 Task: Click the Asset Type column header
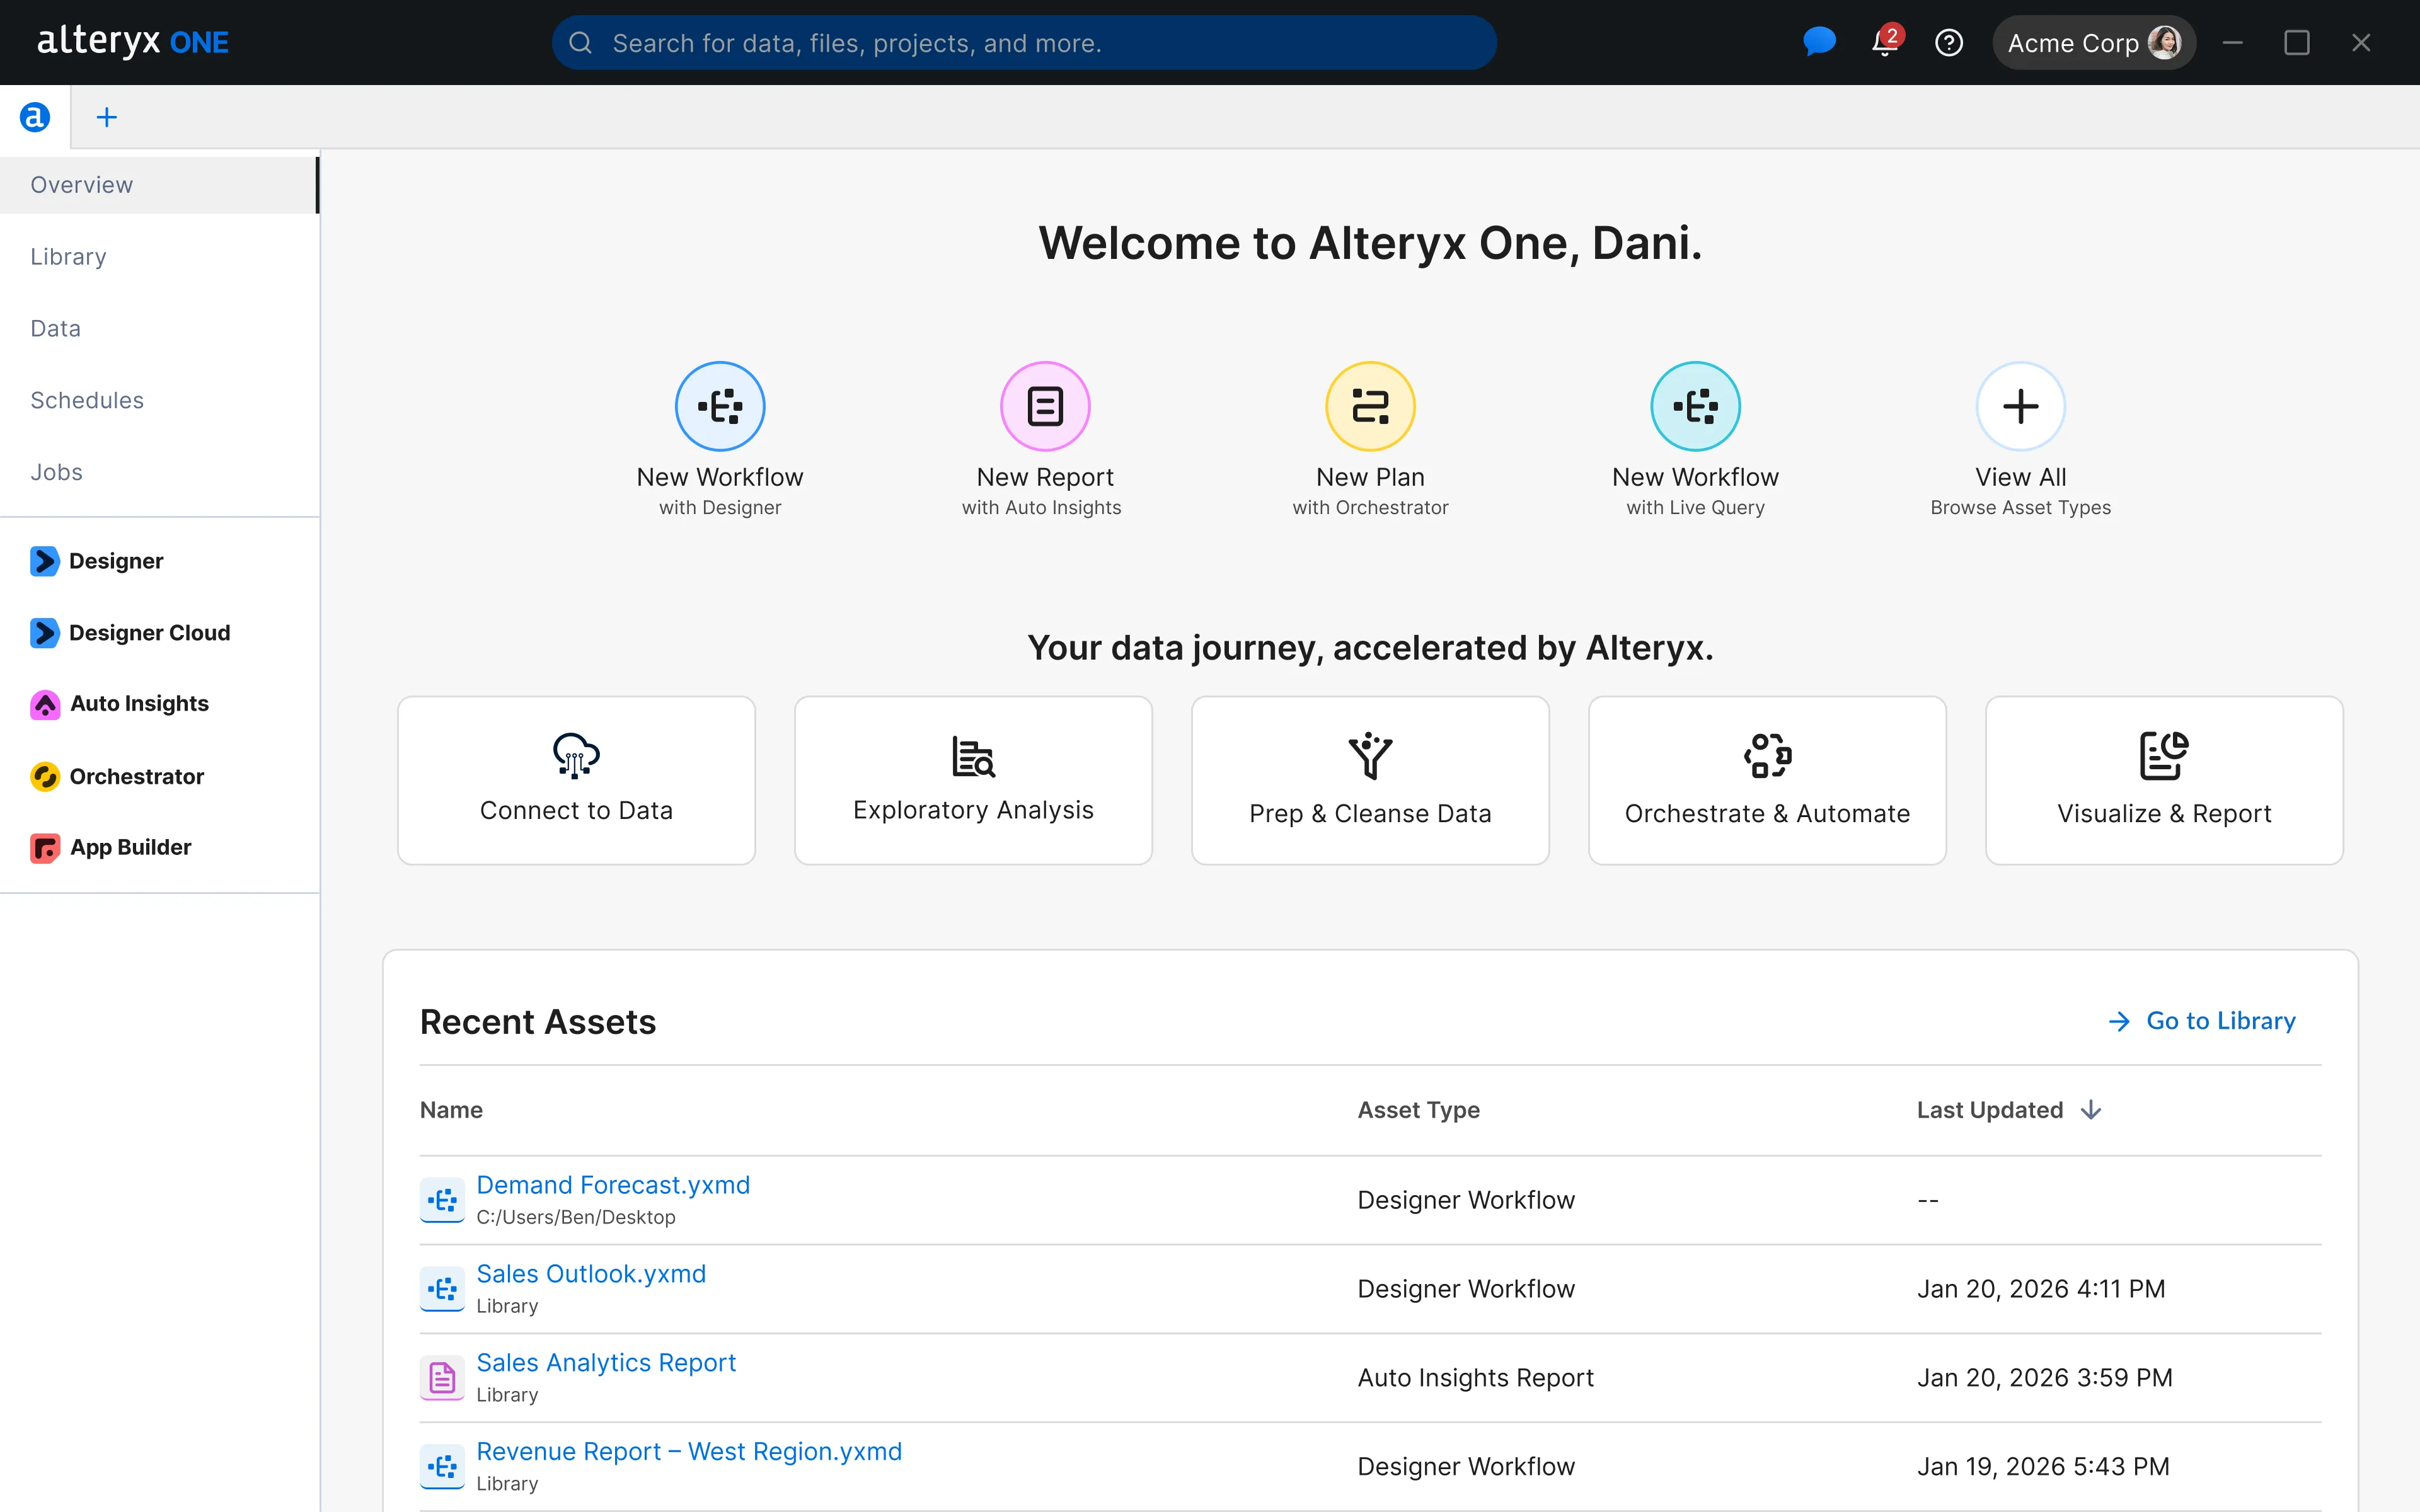[x=1418, y=1110]
